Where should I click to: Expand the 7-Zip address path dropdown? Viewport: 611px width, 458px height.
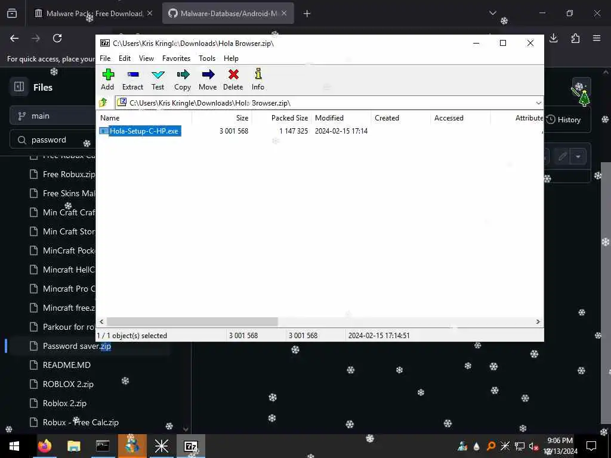[539, 103]
